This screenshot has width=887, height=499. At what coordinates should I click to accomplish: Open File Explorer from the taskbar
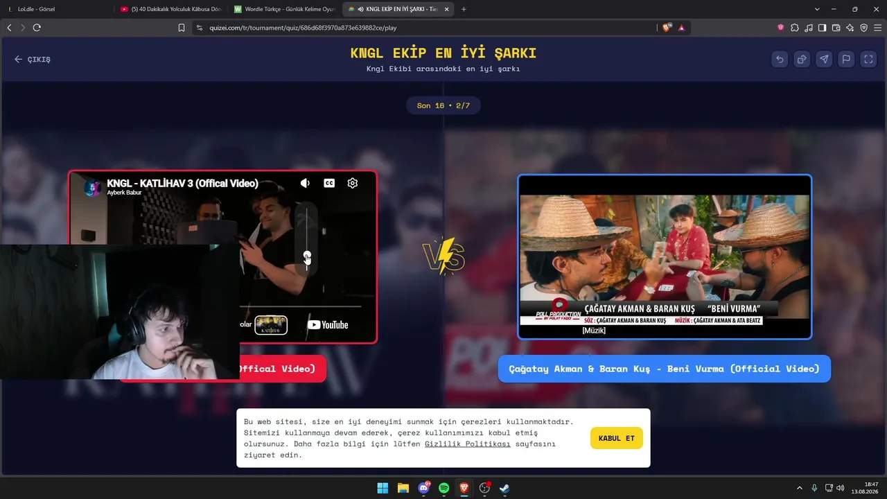[403, 488]
